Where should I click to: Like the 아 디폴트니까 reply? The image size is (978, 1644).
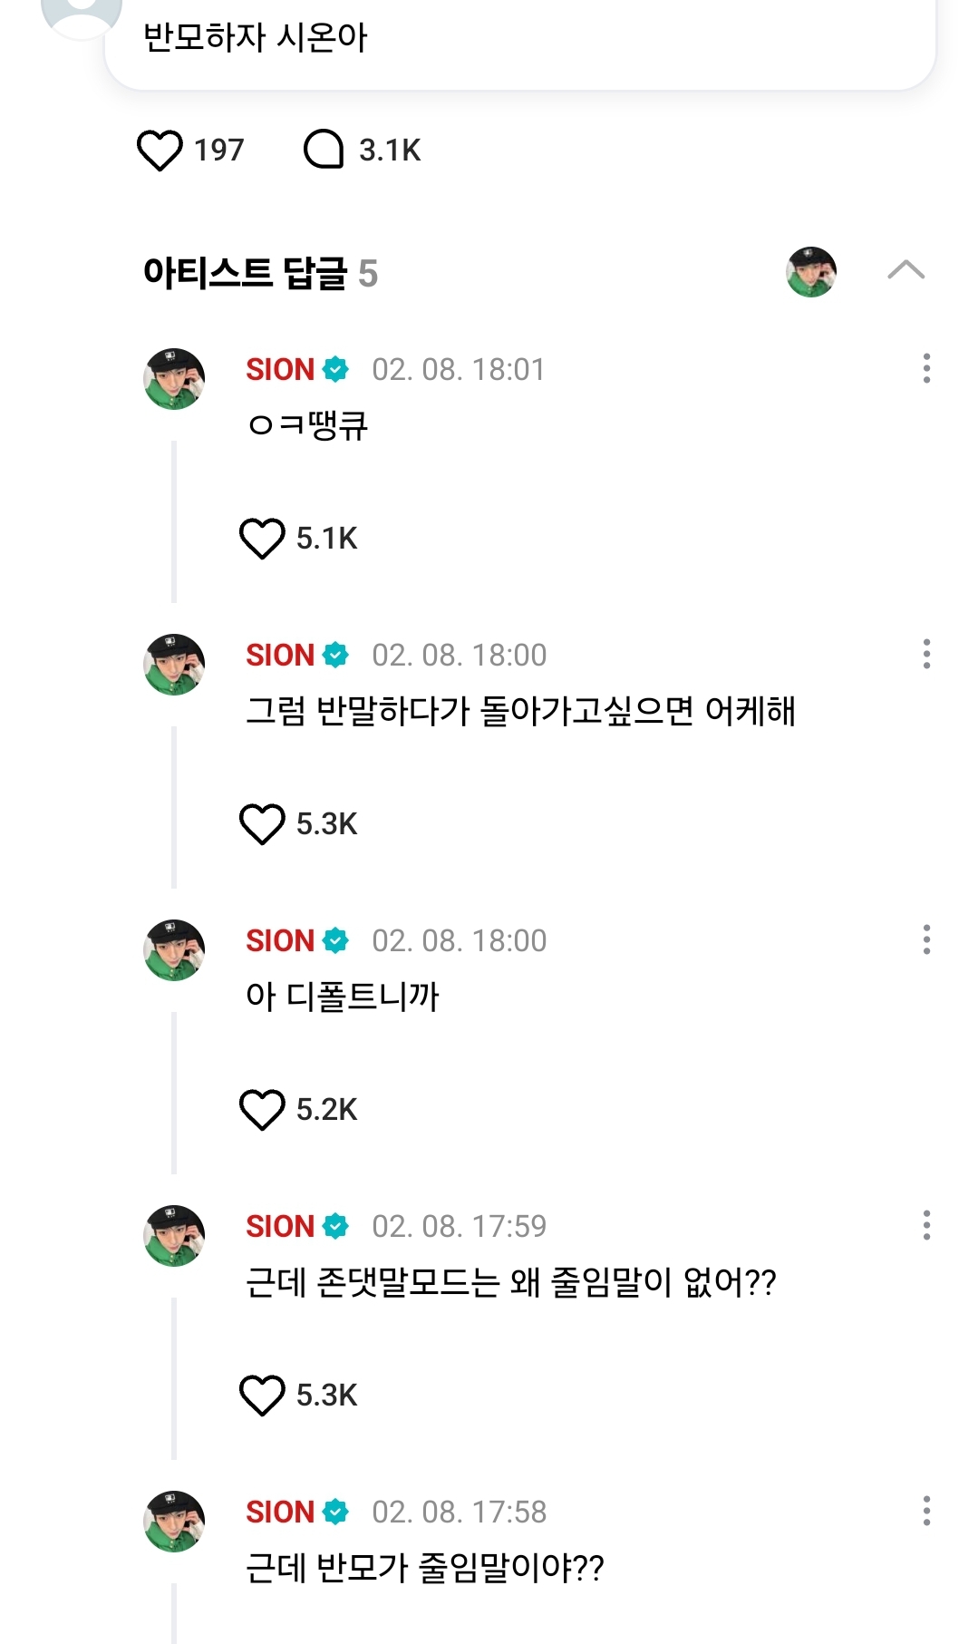pos(262,1110)
